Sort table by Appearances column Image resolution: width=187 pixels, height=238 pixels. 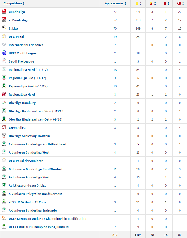tap(115, 3)
